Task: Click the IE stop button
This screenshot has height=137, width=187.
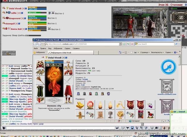Action: click(x=132, y=44)
